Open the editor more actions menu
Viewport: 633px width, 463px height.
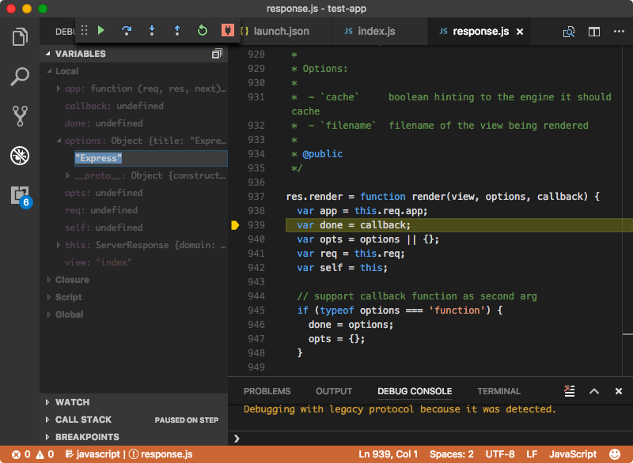tap(619, 31)
